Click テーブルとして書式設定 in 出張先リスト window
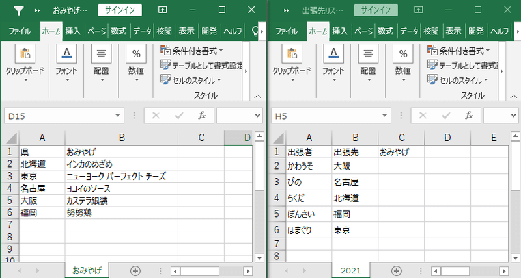The image size is (521, 278). [x=462, y=65]
